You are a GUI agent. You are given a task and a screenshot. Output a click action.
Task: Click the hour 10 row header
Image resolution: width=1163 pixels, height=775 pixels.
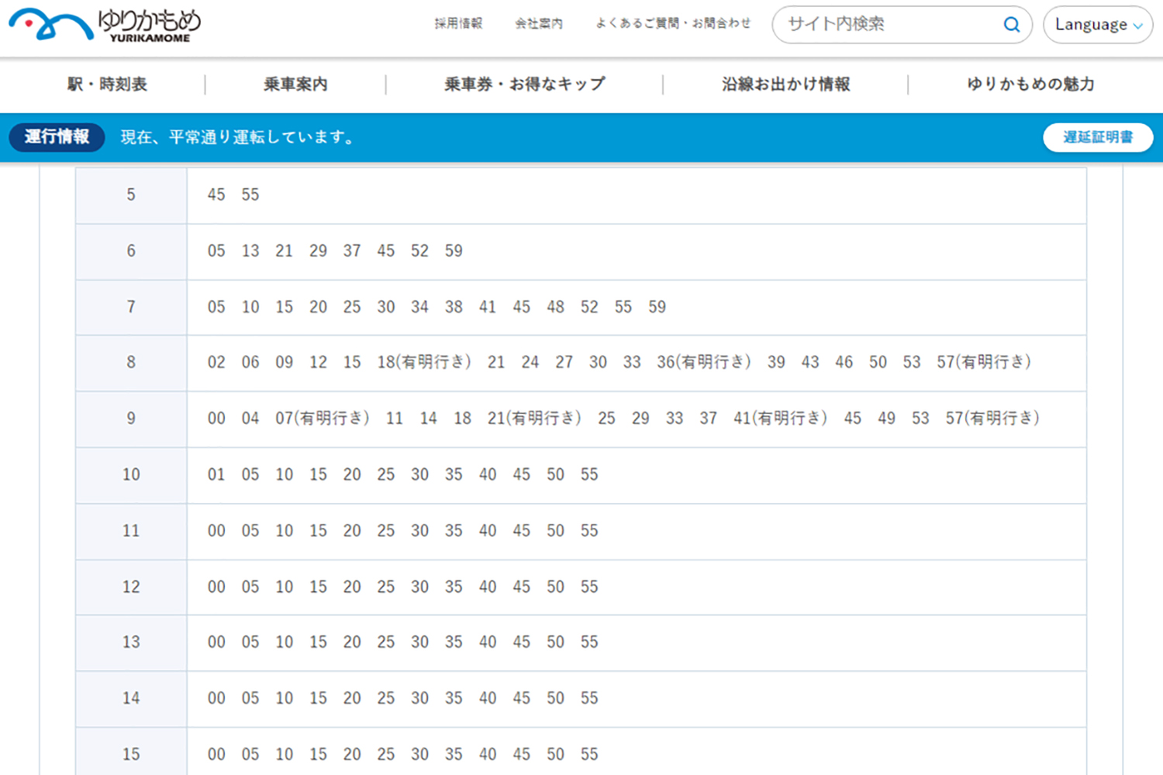(x=130, y=475)
